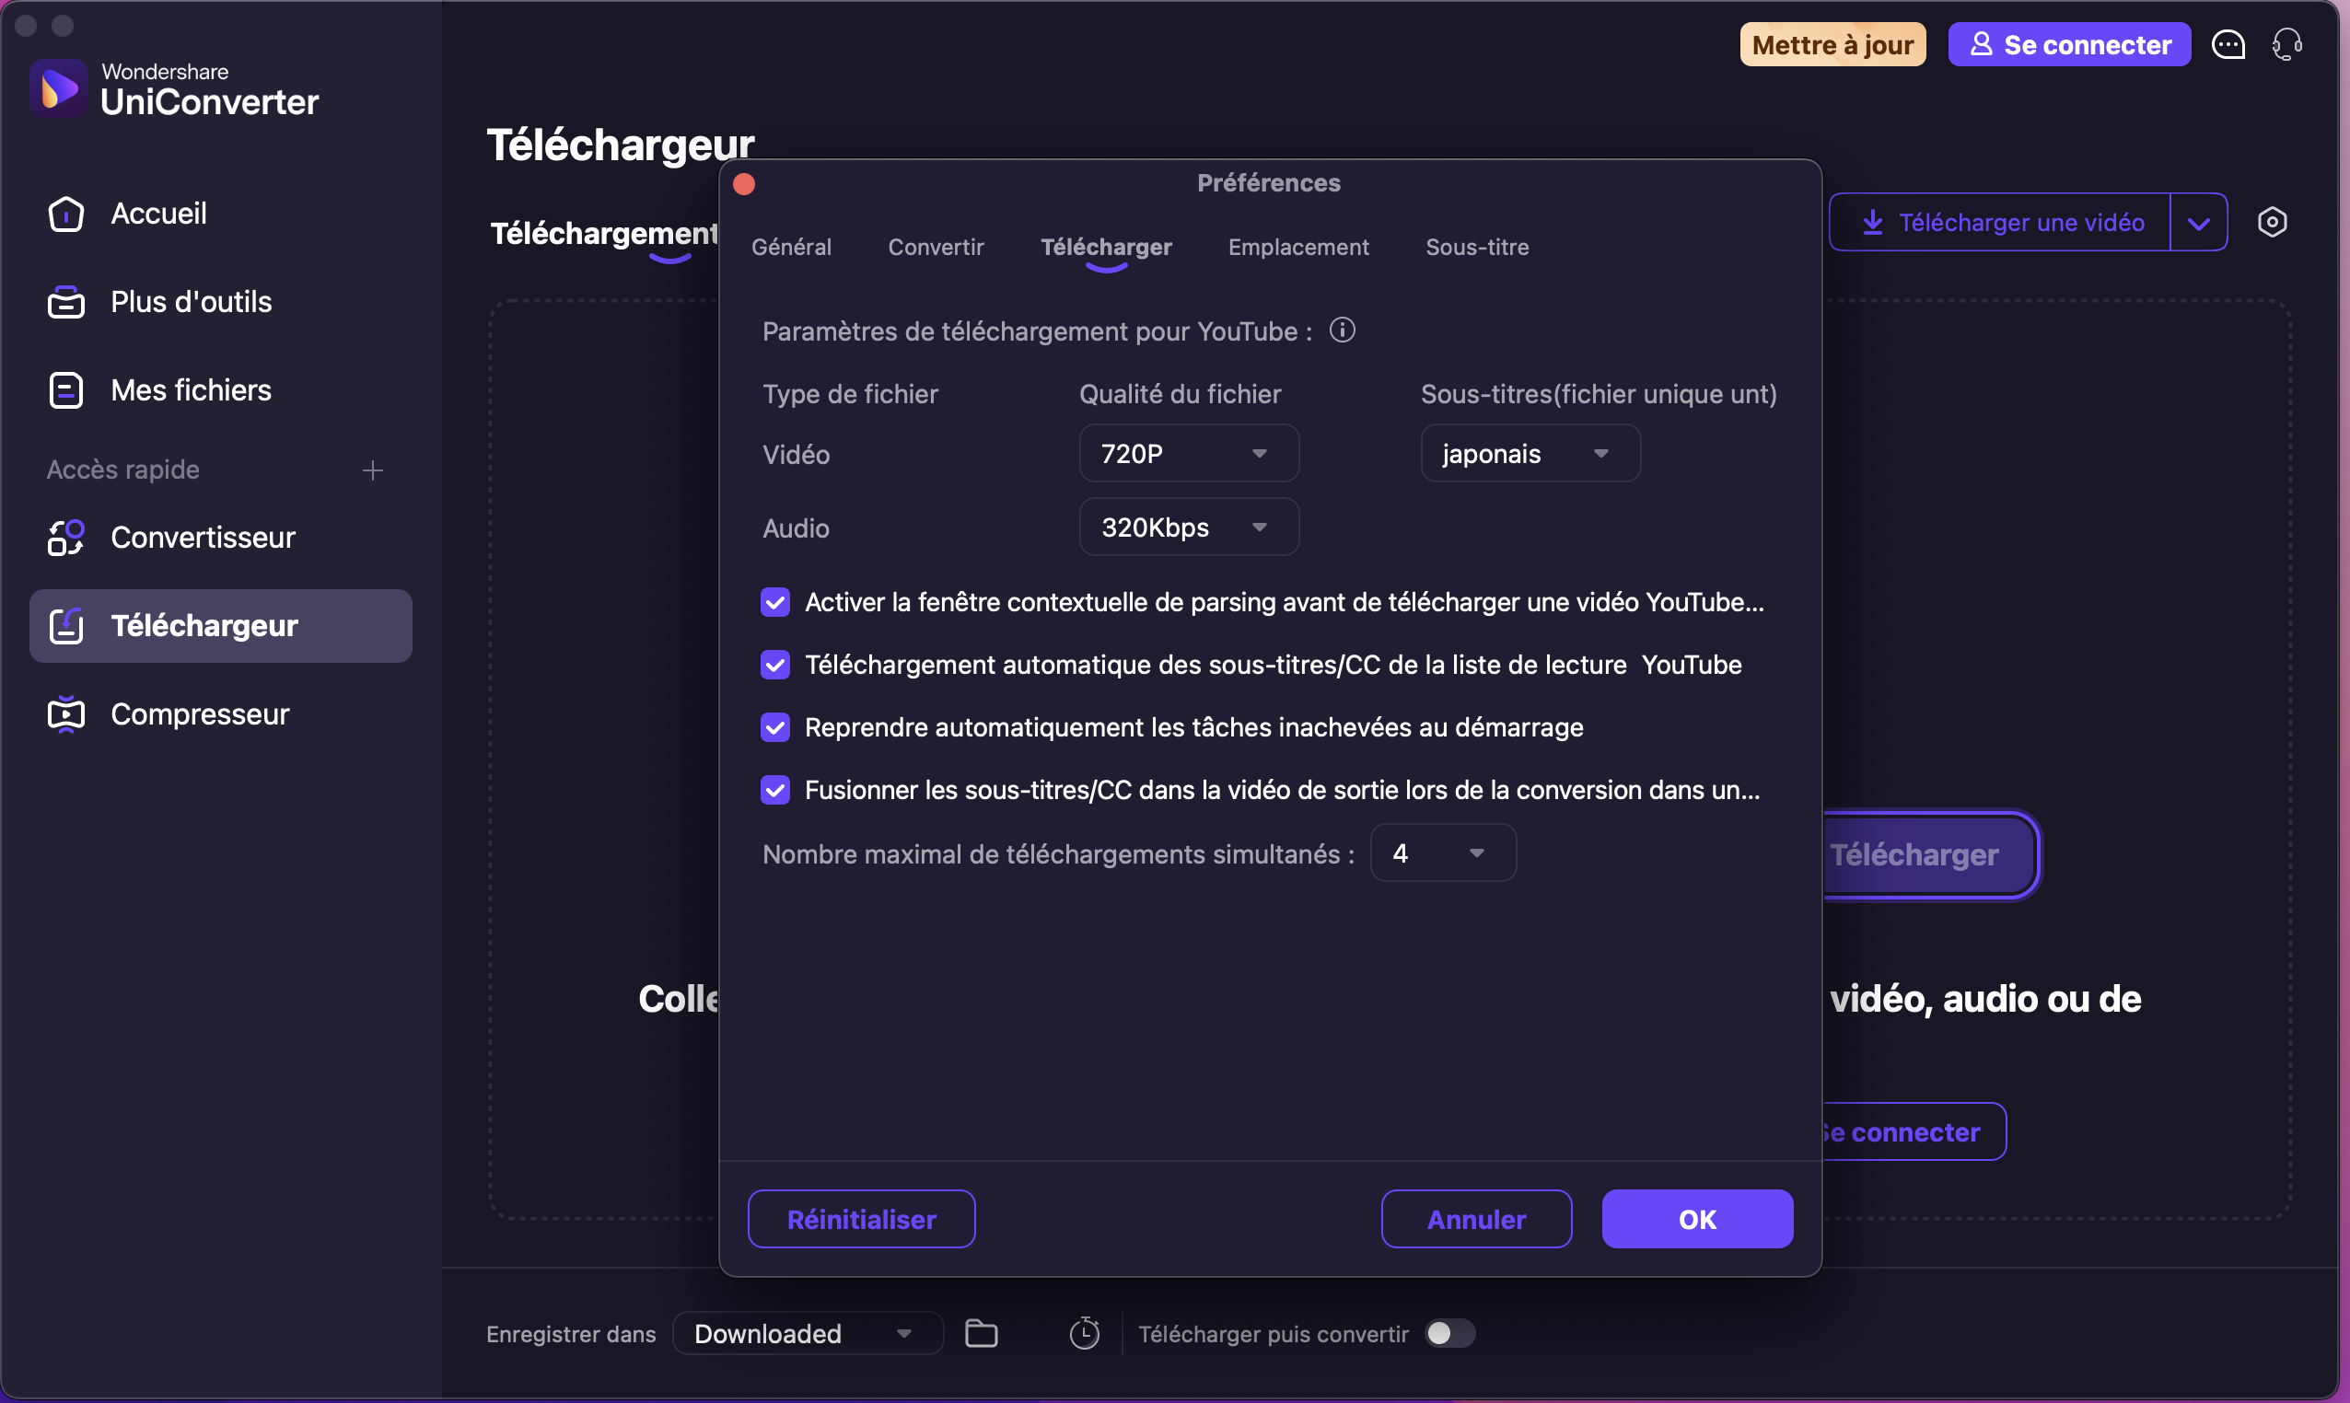Click the Réinitialiser button

click(861, 1219)
